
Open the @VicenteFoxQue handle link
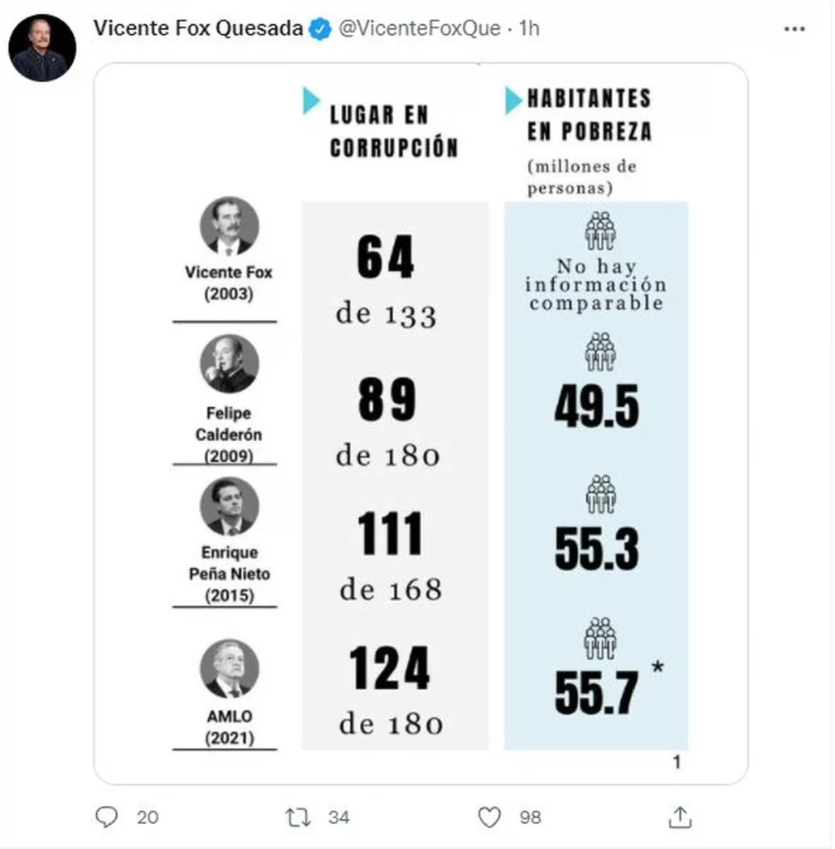click(x=420, y=28)
